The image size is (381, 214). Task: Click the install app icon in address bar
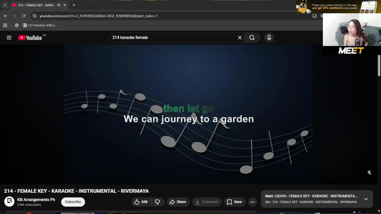point(315,16)
